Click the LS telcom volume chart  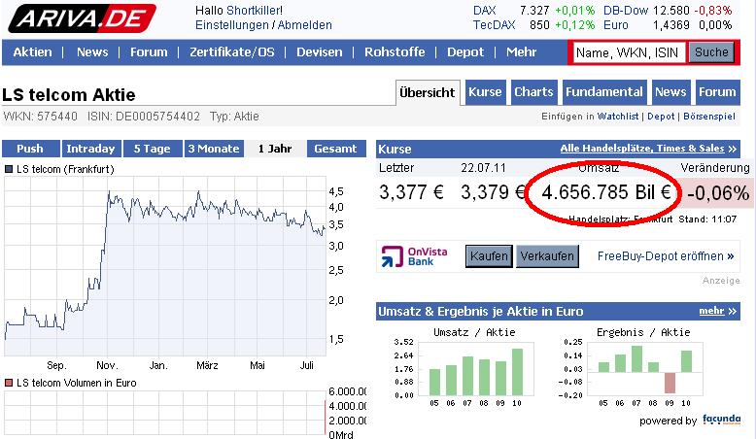[165, 412]
